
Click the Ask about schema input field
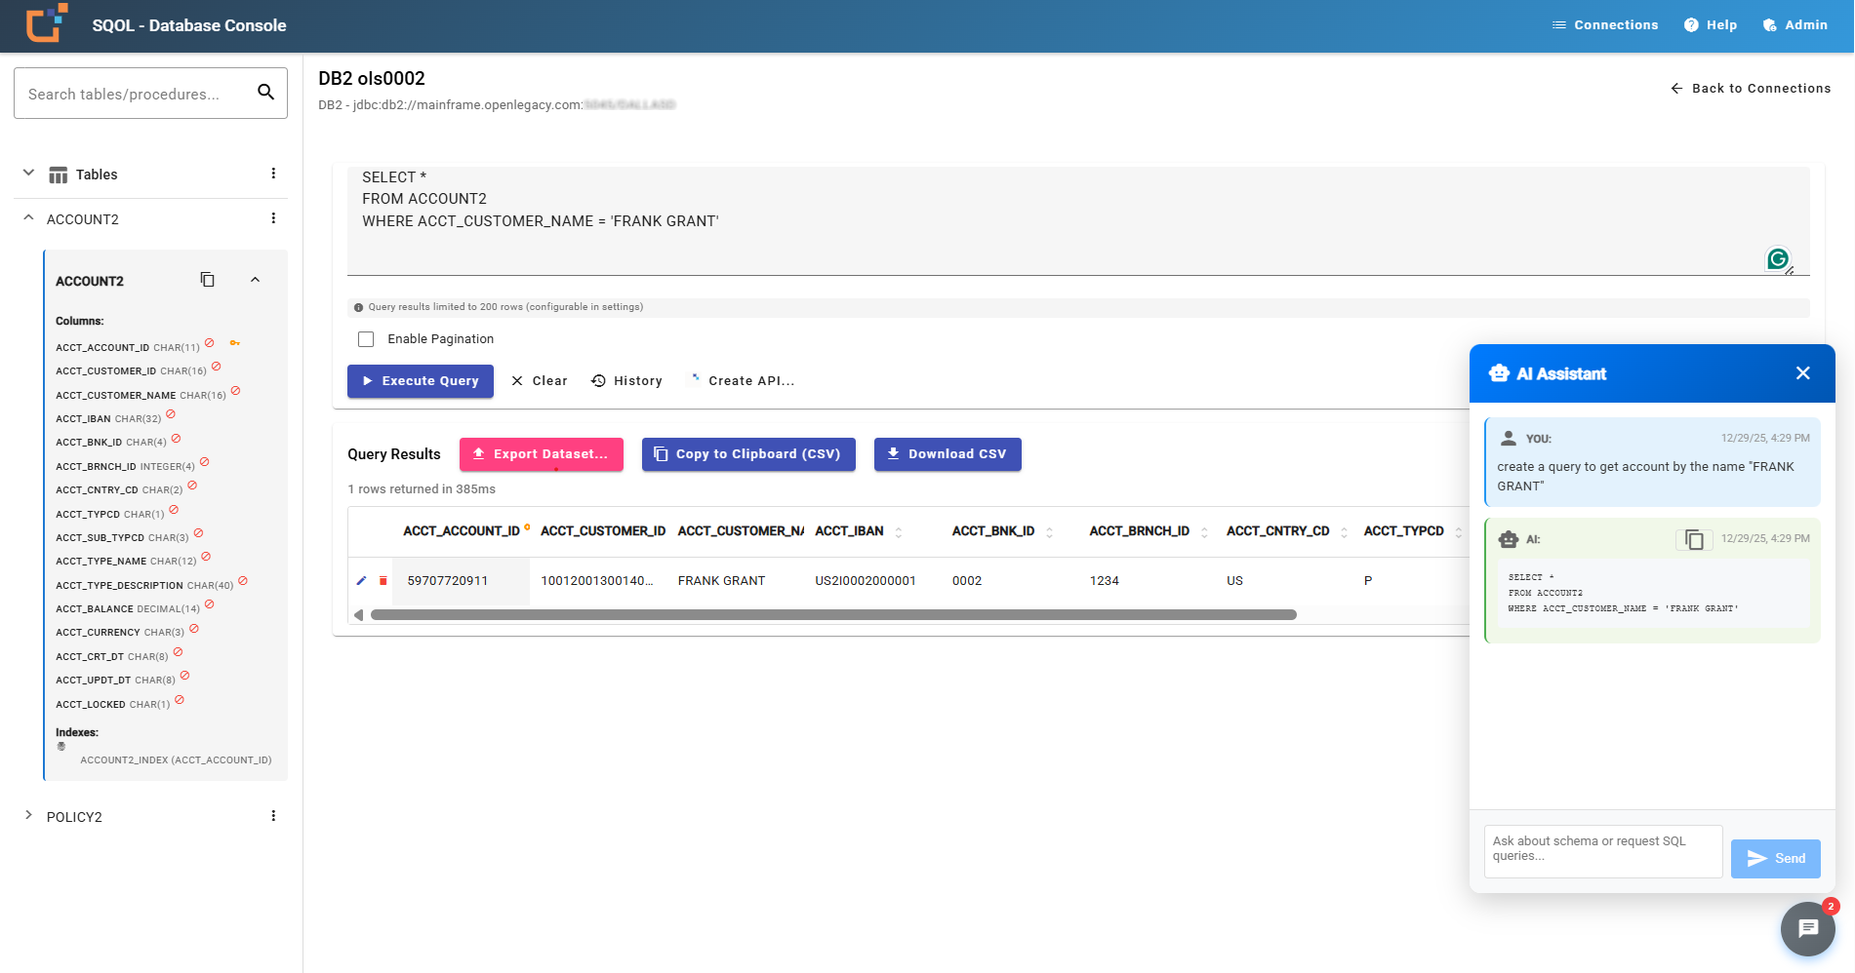point(1602,850)
